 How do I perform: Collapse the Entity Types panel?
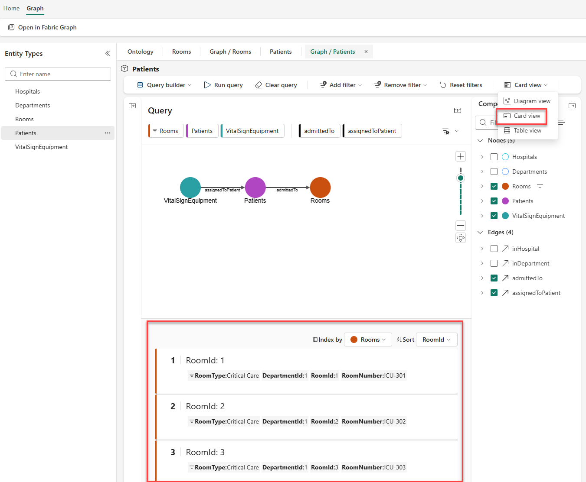pos(108,53)
